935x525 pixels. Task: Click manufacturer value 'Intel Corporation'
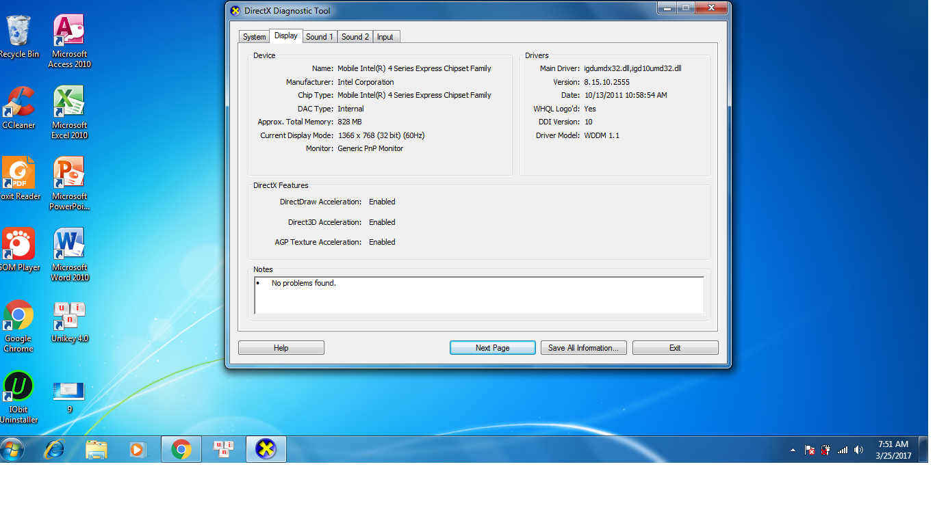tap(366, 82)
